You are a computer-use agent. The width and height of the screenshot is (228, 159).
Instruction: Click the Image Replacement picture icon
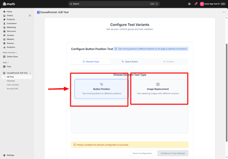coord(158,84)
